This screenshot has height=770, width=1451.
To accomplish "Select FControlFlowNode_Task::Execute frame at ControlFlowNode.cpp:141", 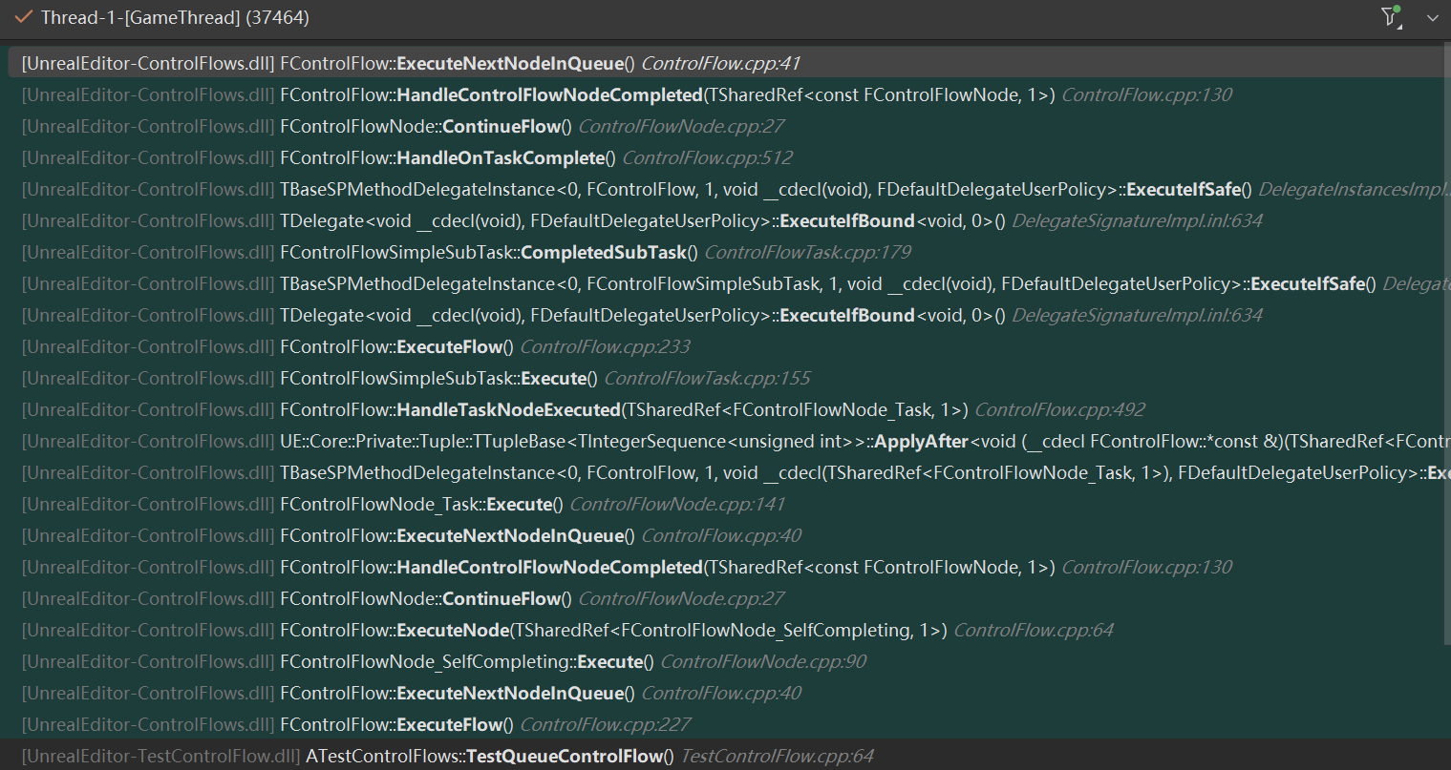I will pos(420,505).
